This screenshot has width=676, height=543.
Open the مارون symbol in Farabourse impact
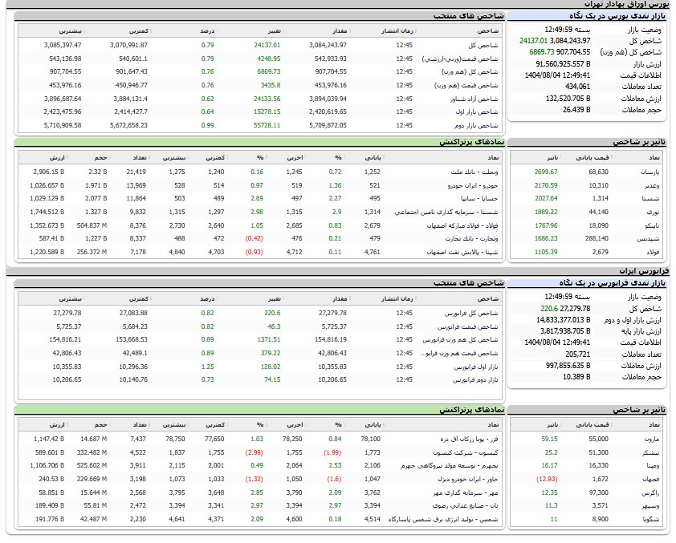tap(650, 439)
